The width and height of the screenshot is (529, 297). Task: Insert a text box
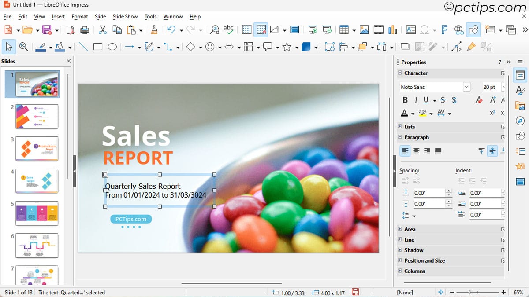411,29
